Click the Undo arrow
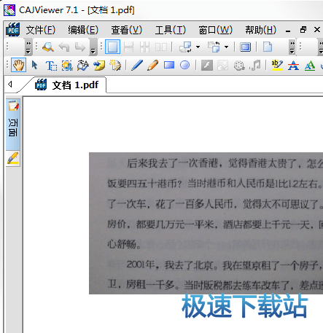 pyautogui.click(x=64, y=47)
